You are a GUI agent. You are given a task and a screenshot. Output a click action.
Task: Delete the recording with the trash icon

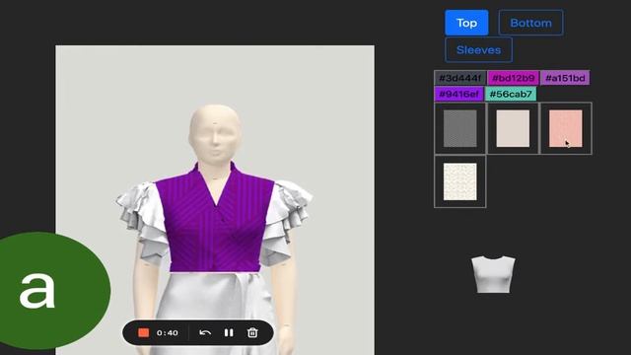252,333
